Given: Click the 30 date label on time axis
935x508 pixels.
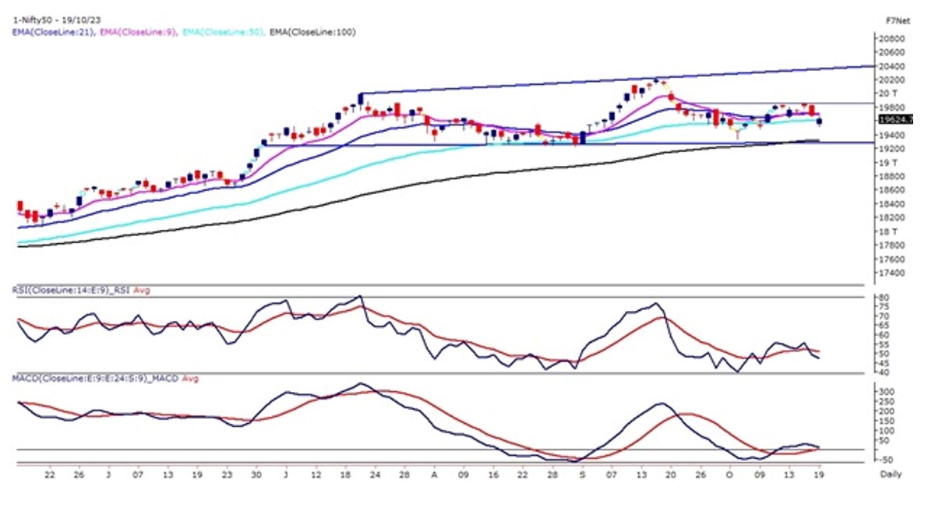Looking at the screenshot, I should 256,474.
